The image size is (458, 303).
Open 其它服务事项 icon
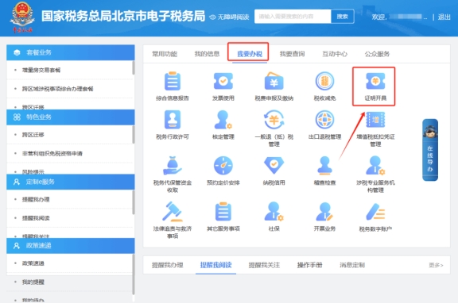coord(223,212)
